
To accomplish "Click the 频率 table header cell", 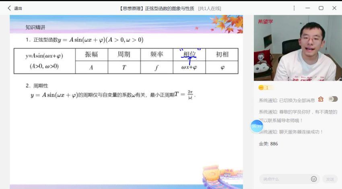I will click(157, 54).
